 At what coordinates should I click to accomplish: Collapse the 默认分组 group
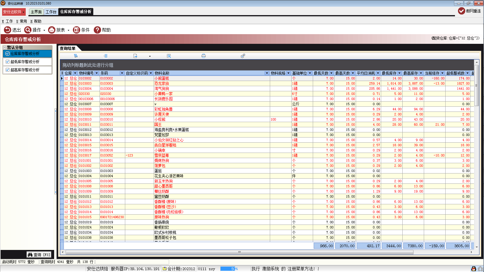5,47
